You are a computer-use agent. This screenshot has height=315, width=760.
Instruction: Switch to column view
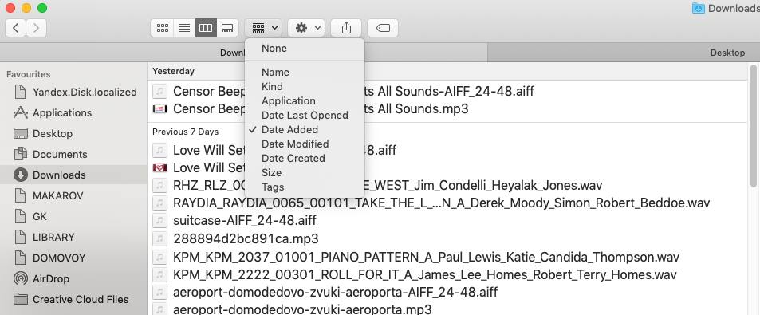[x=206, y=28]
